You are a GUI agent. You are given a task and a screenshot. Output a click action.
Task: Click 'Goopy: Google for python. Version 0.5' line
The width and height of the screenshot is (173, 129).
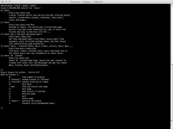[x=20, y=72]
